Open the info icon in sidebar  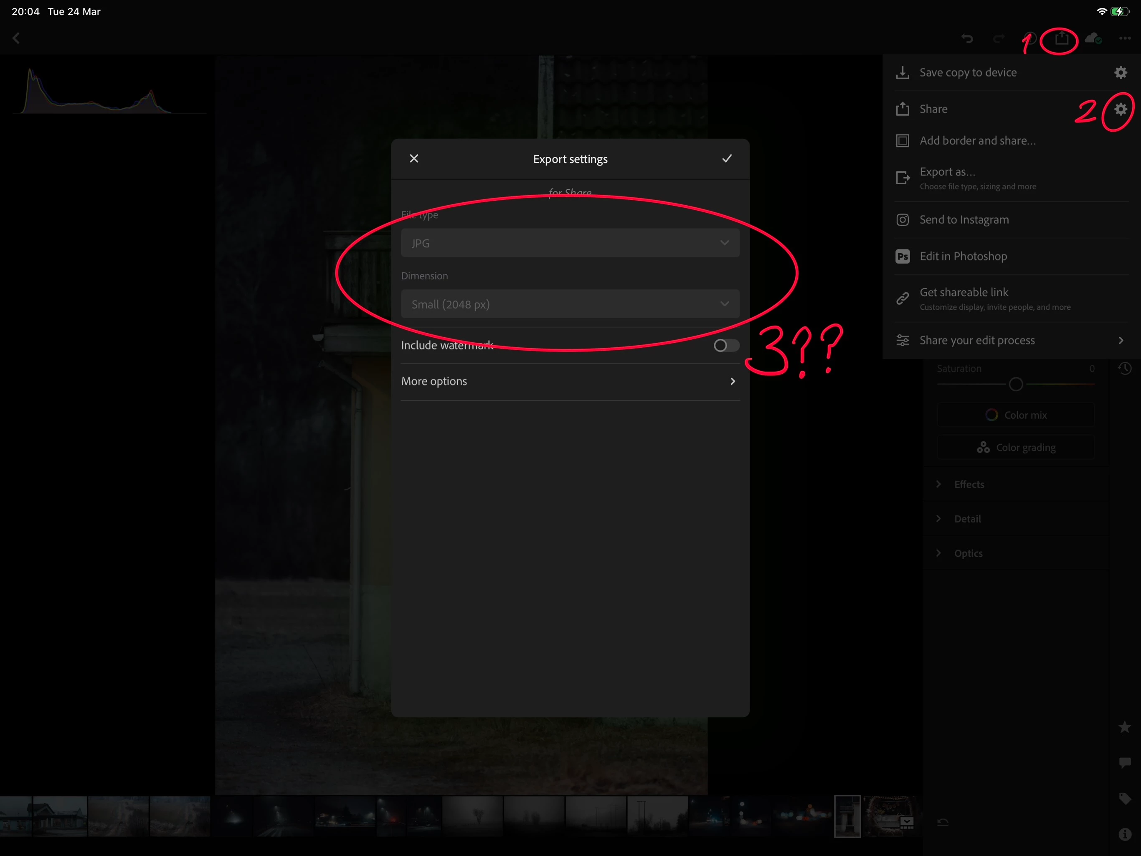click(x=1124, y=834)
